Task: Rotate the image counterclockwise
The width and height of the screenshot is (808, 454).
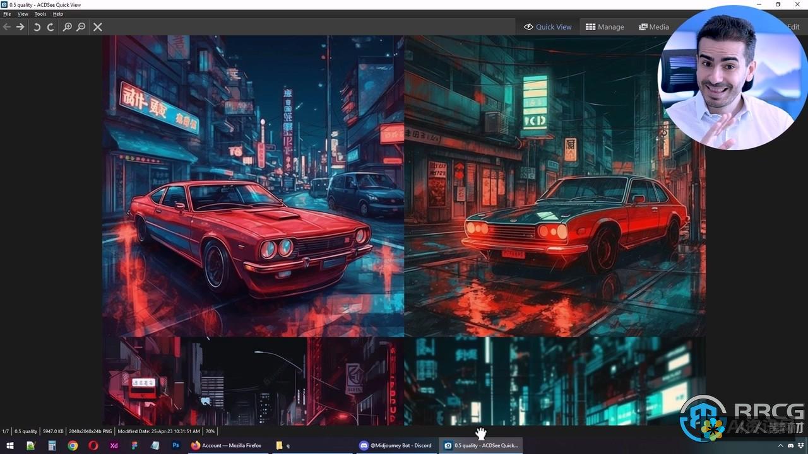Action: [37, 26]
